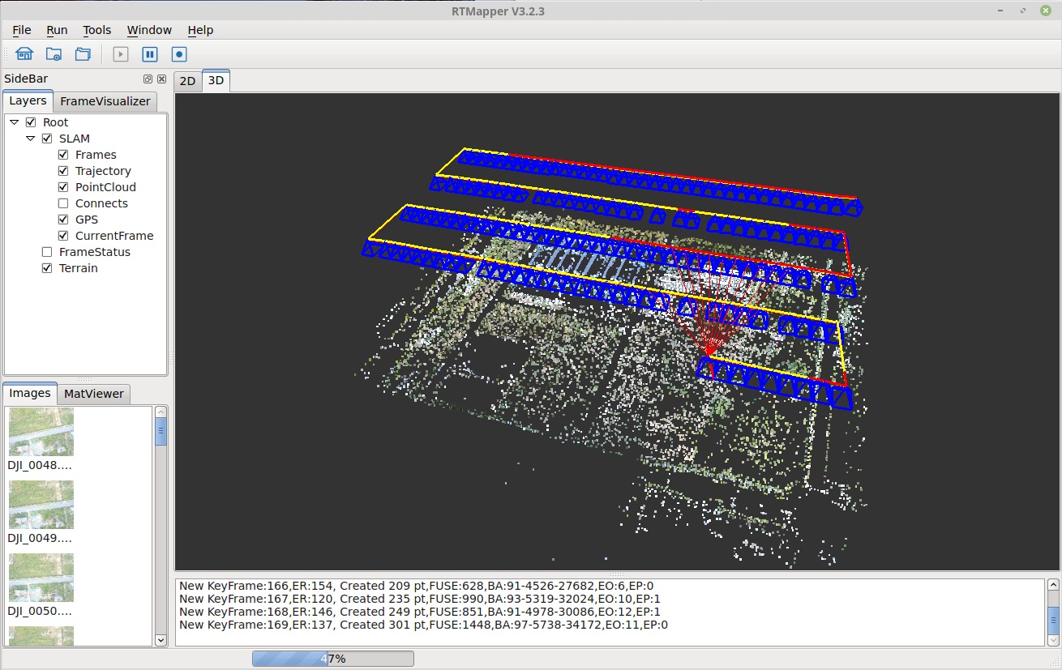Screen dimensions: 1062x670
Task: Switch to the MatViewer tab
Action: [x=94, y=394]
